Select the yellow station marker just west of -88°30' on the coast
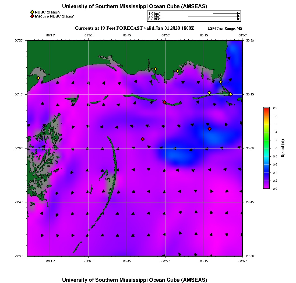Image resolution: width=296 pixels, height=283 pixels. tap(156, 69)
